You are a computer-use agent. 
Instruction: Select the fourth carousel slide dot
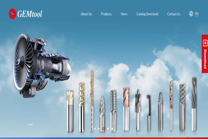tap(108, 129)
